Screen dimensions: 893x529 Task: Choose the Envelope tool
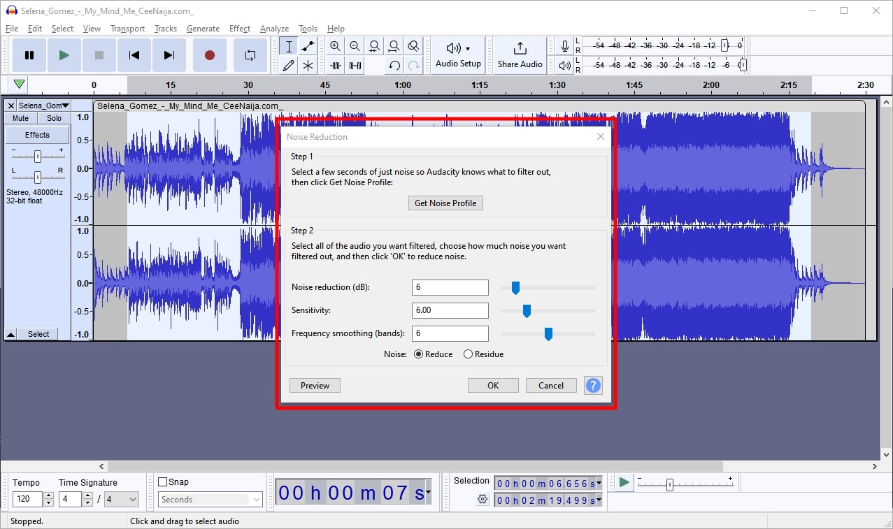click(308, 47)
